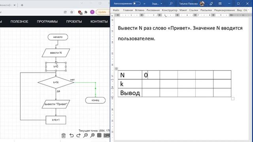
Task: Open Рецензирование ribbon tab
Action: [x=225, y=10]
